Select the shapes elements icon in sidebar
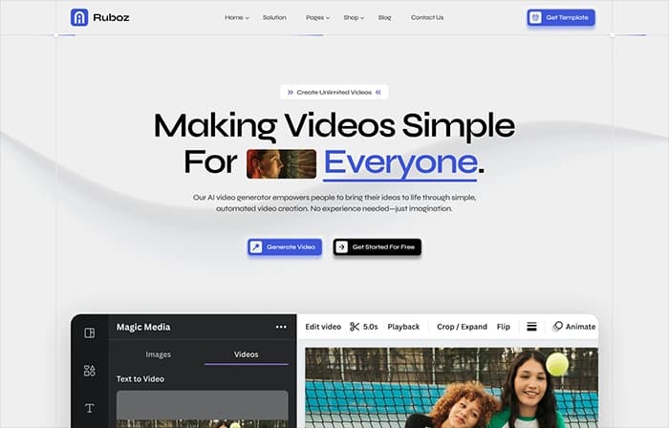 click(x=90, y=371)
